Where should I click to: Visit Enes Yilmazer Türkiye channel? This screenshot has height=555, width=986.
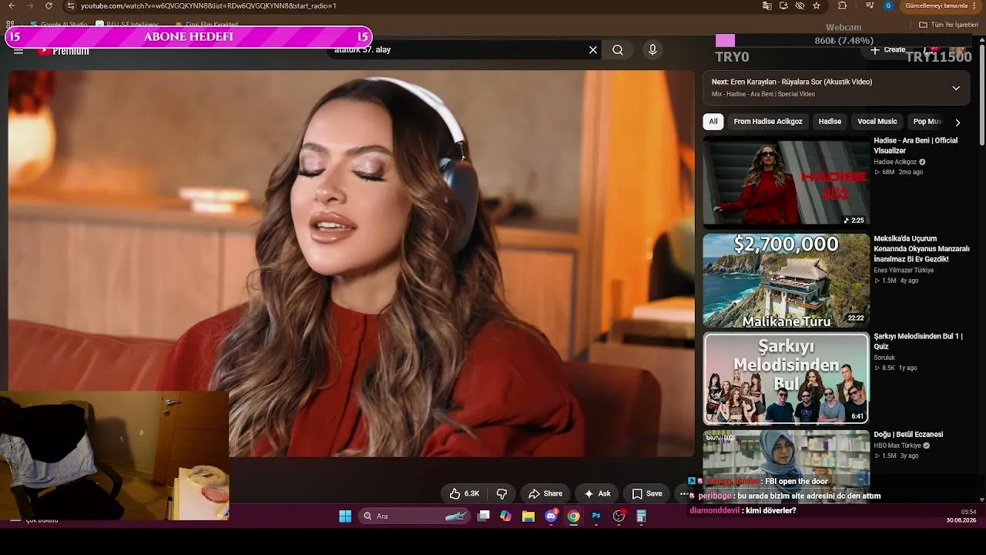[x=904, y=271]
